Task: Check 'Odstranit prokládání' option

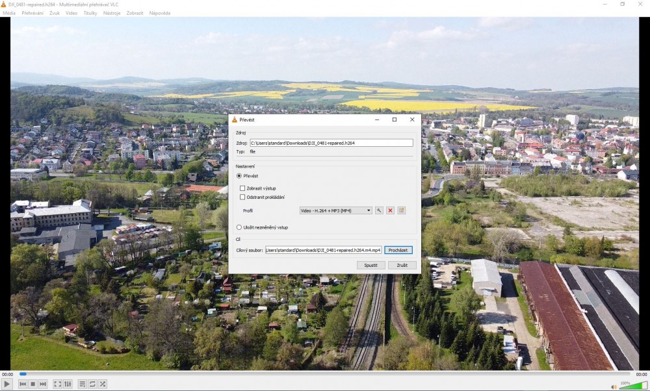Action: (242, 197)
